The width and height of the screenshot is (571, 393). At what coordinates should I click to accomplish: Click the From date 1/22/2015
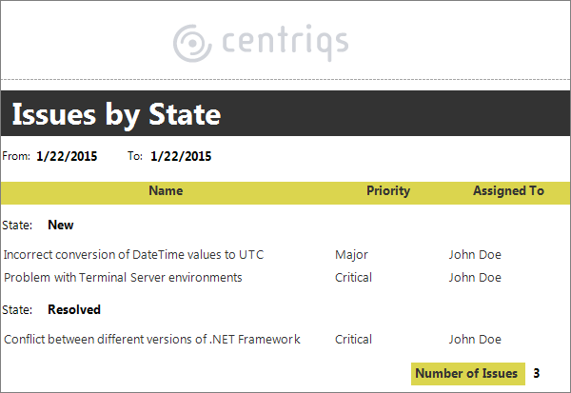(67, 156)
